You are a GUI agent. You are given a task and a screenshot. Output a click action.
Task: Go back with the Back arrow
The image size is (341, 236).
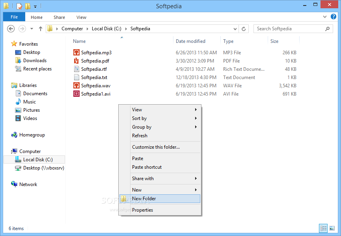click(11, 29)
